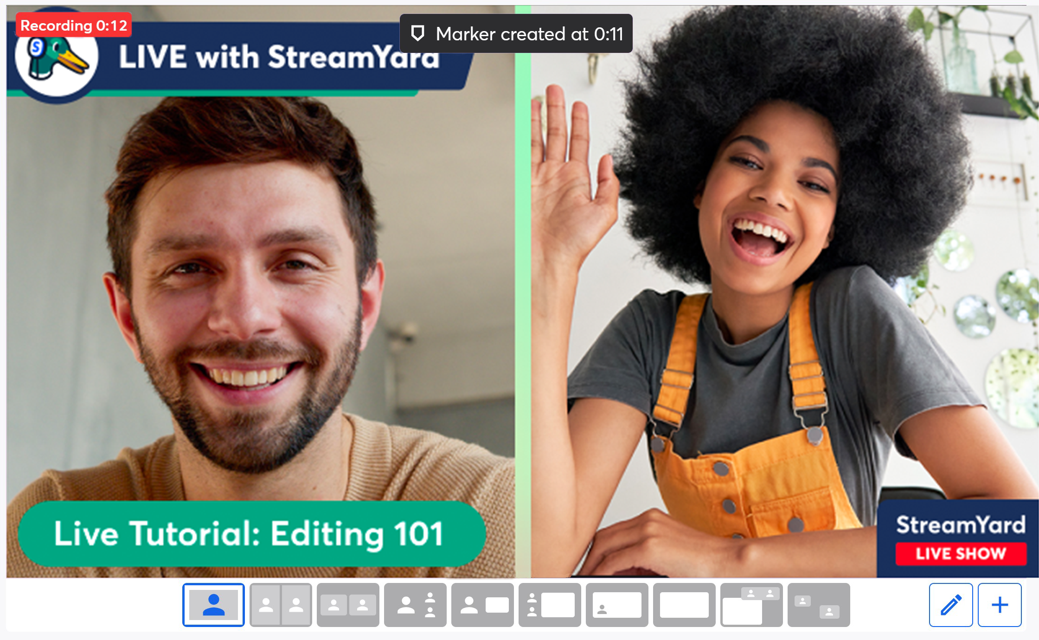Select the full-screen share layout
This screenshot has width=1039, height=640.
point(684,605)
